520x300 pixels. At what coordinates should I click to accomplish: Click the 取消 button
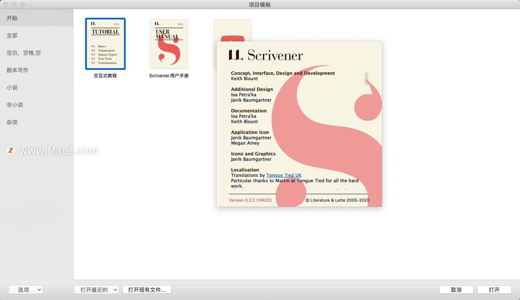(456, 290)
